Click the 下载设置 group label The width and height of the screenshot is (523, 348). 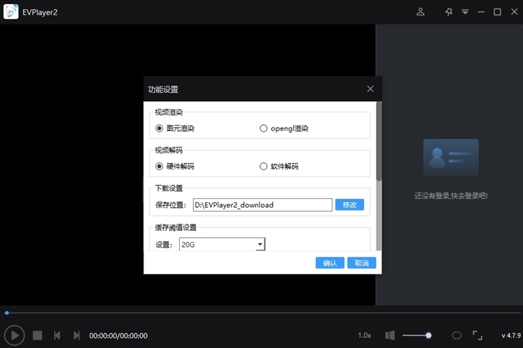pyautogui.click(x=169, y=188)
